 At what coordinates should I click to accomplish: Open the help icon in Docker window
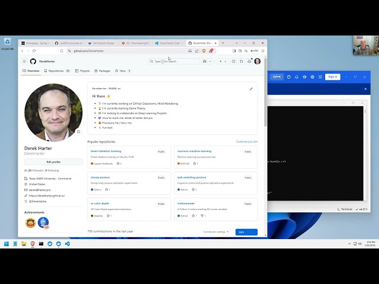pos(288,77)
